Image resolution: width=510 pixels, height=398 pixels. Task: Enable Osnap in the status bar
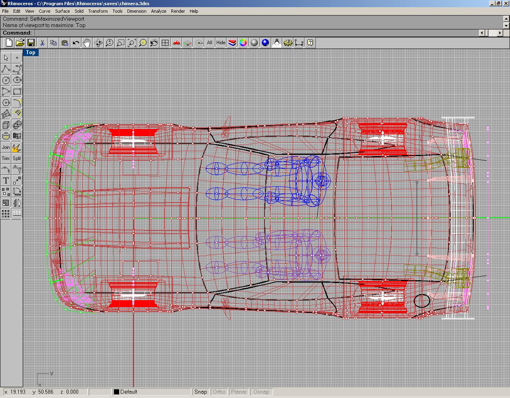[x=261, y=392]
